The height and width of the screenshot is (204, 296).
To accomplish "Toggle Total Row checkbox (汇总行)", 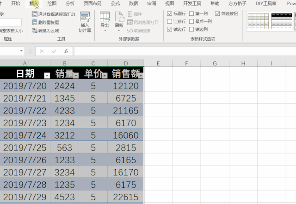I will [170, 21].
